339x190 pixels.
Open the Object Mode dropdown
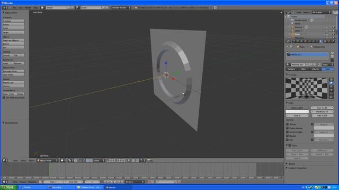48,160
